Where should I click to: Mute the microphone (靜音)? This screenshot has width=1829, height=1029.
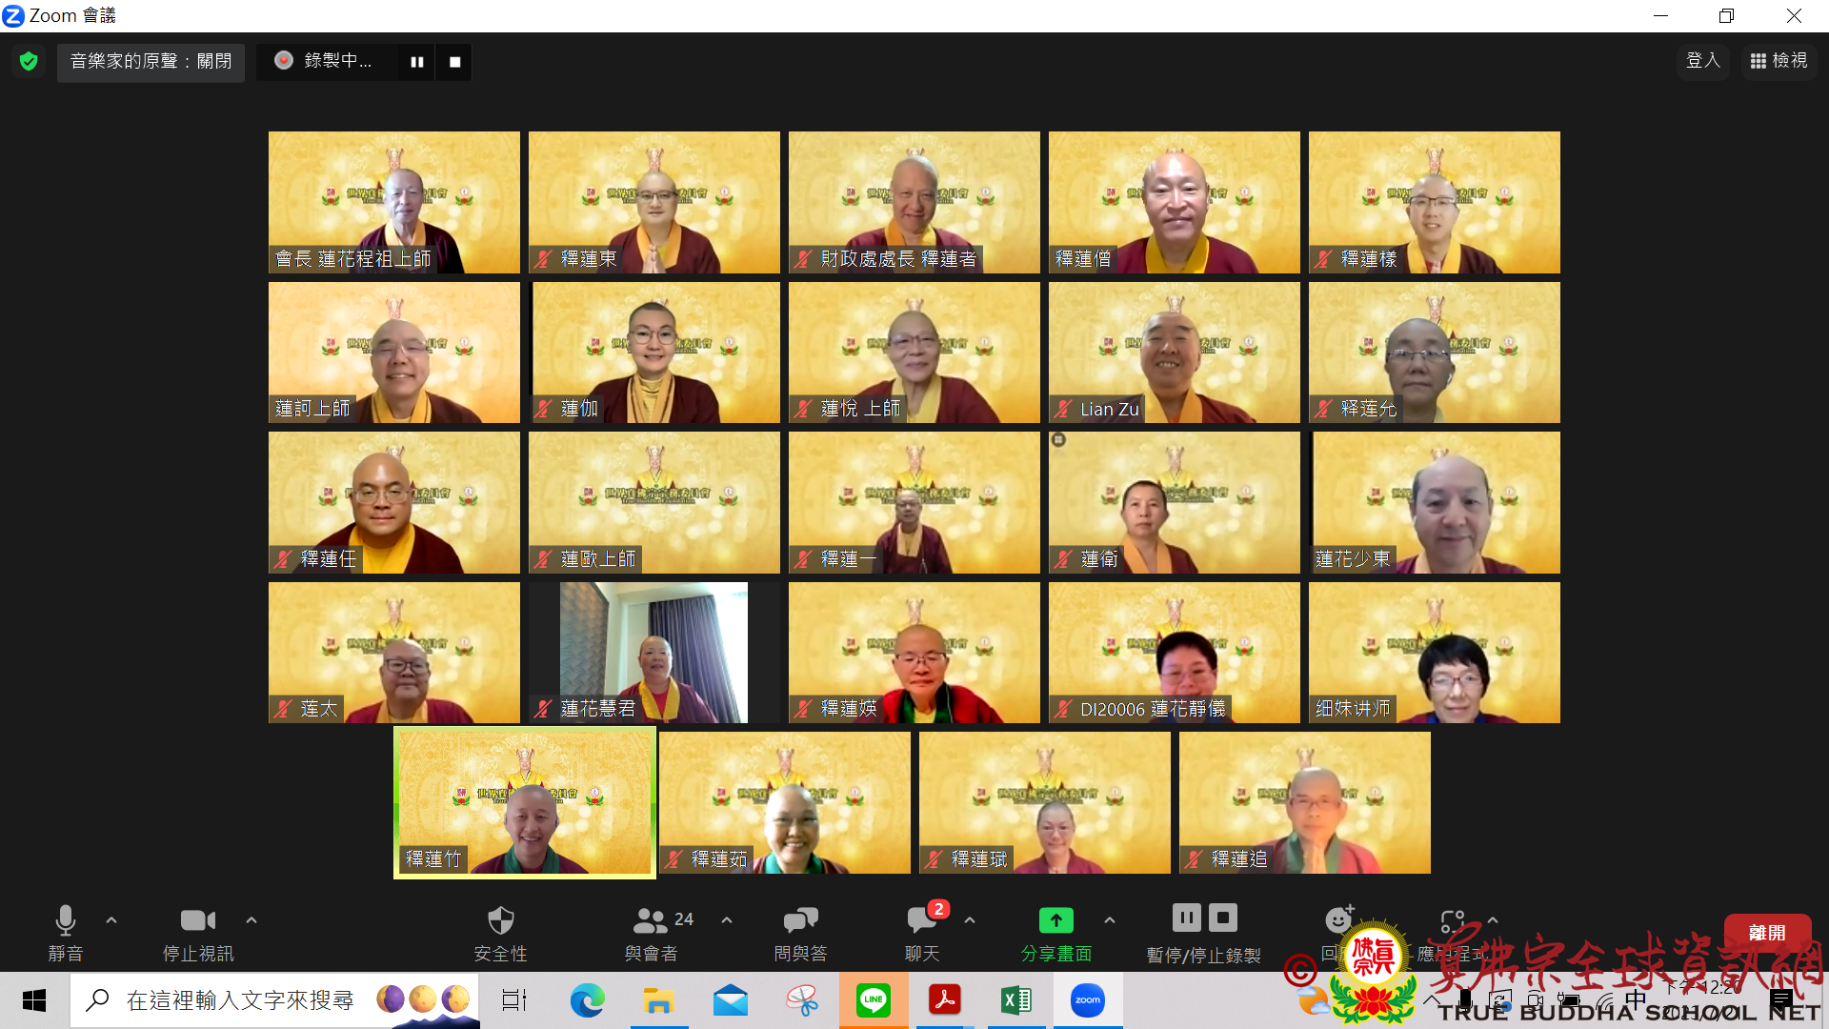click(65, 921)
